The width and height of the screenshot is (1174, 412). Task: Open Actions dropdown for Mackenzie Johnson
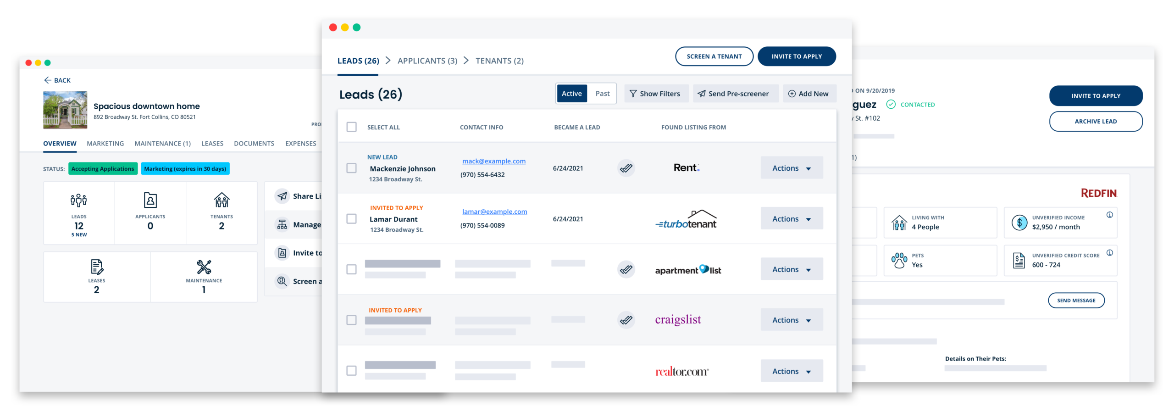(792, 168)
